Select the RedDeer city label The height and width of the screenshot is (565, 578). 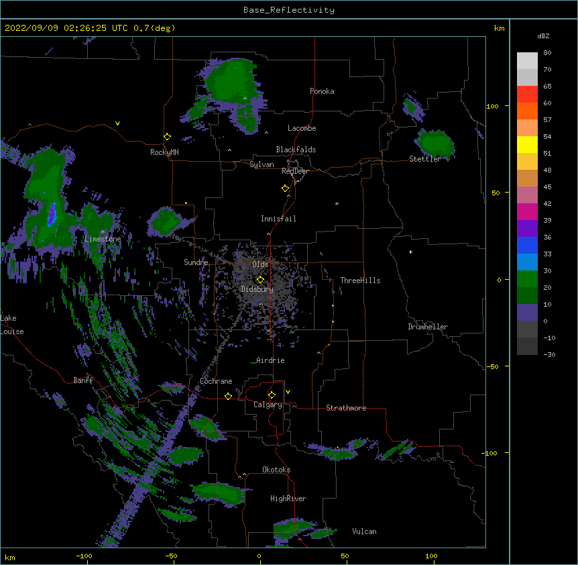(x=295, y=171)
